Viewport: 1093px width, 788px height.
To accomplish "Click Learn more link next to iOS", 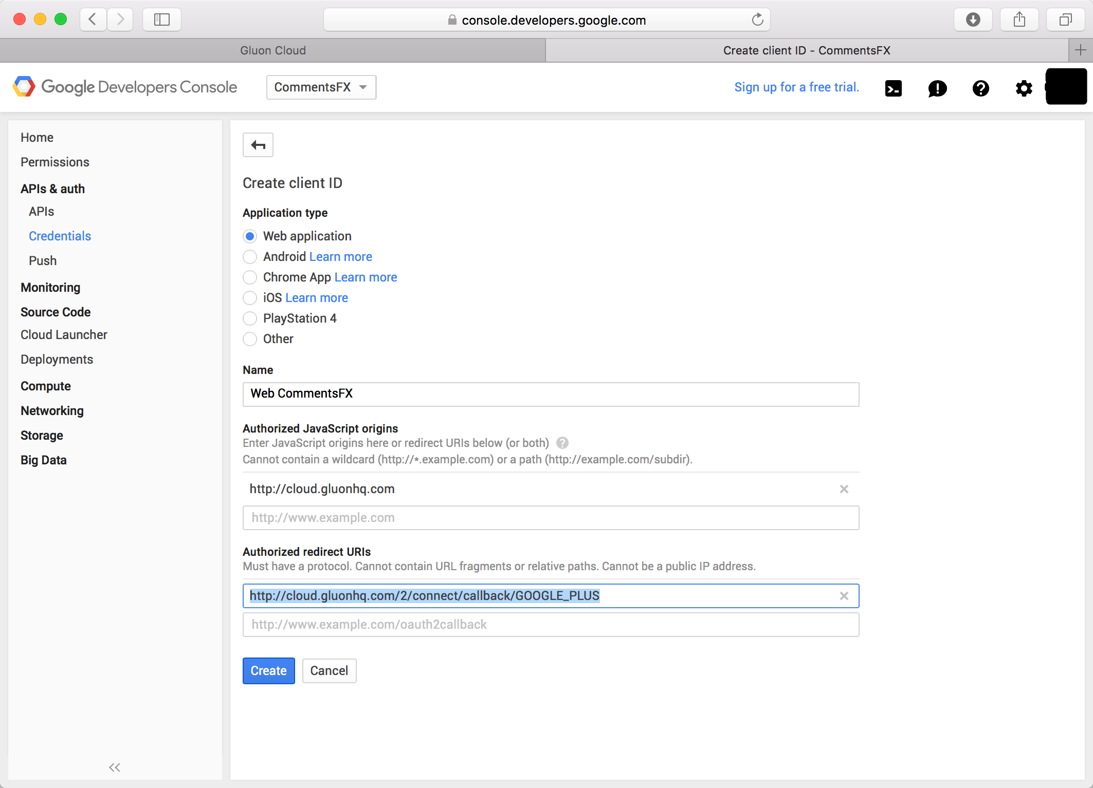I will (317, 298).
